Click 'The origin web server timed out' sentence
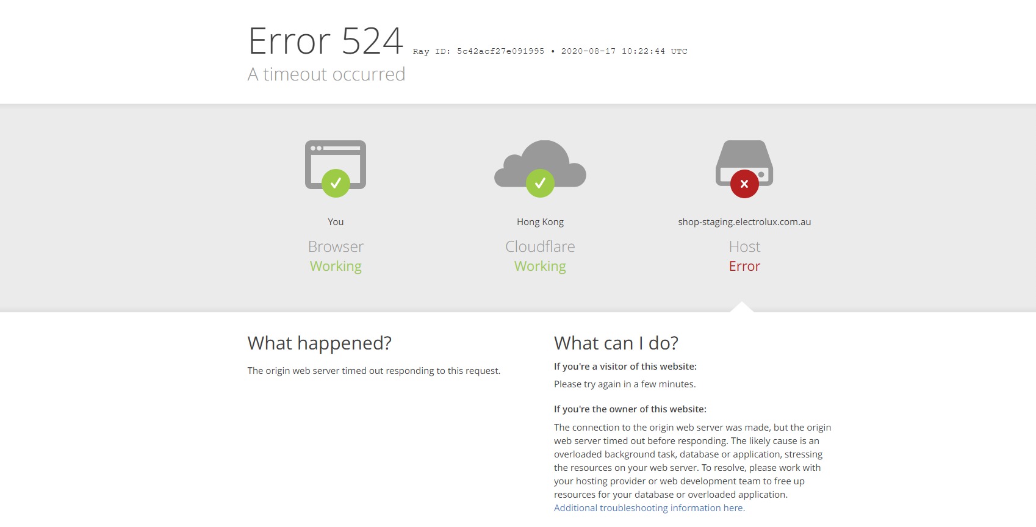The image size is (1036, 527). coord(374,371)
